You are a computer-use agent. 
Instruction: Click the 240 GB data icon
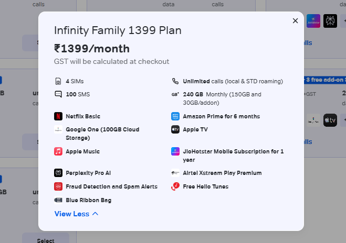point(175,94)
